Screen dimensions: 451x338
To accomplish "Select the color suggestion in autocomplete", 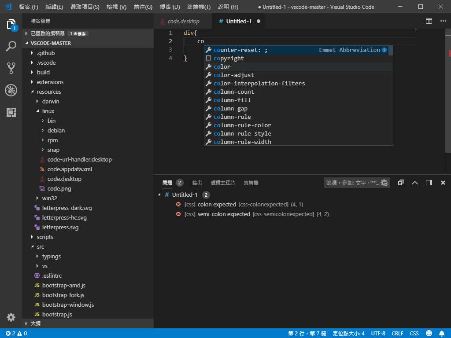I will pyautogui.click(x=222, y=67).
